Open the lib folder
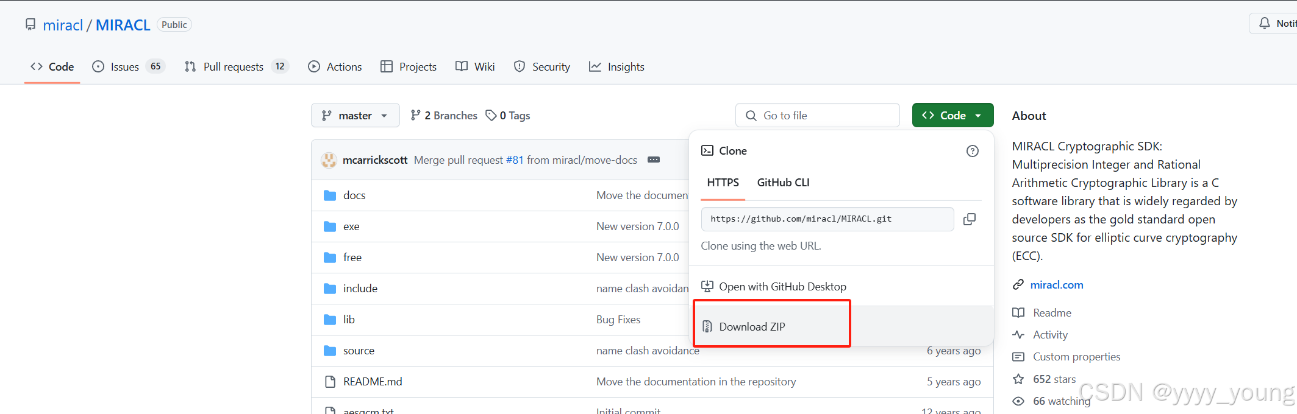The height and width of the screenshot is (414, 1297). tap(349, 319)
